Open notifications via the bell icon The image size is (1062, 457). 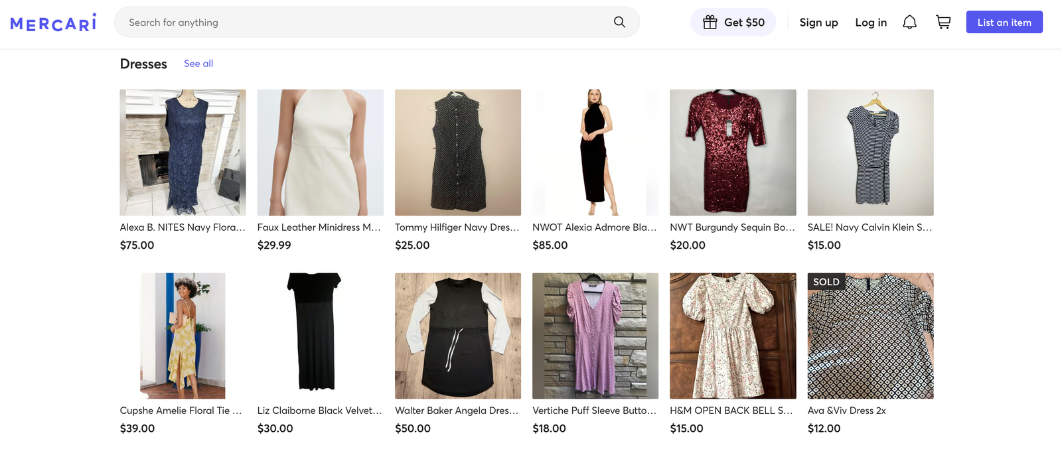coord(909,21)
